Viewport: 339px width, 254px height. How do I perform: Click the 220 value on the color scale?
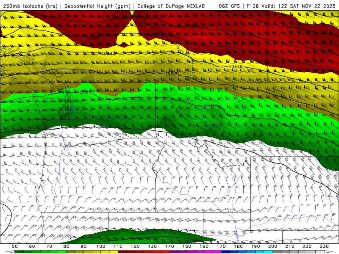pyautogui.click(x=307, y=246)
